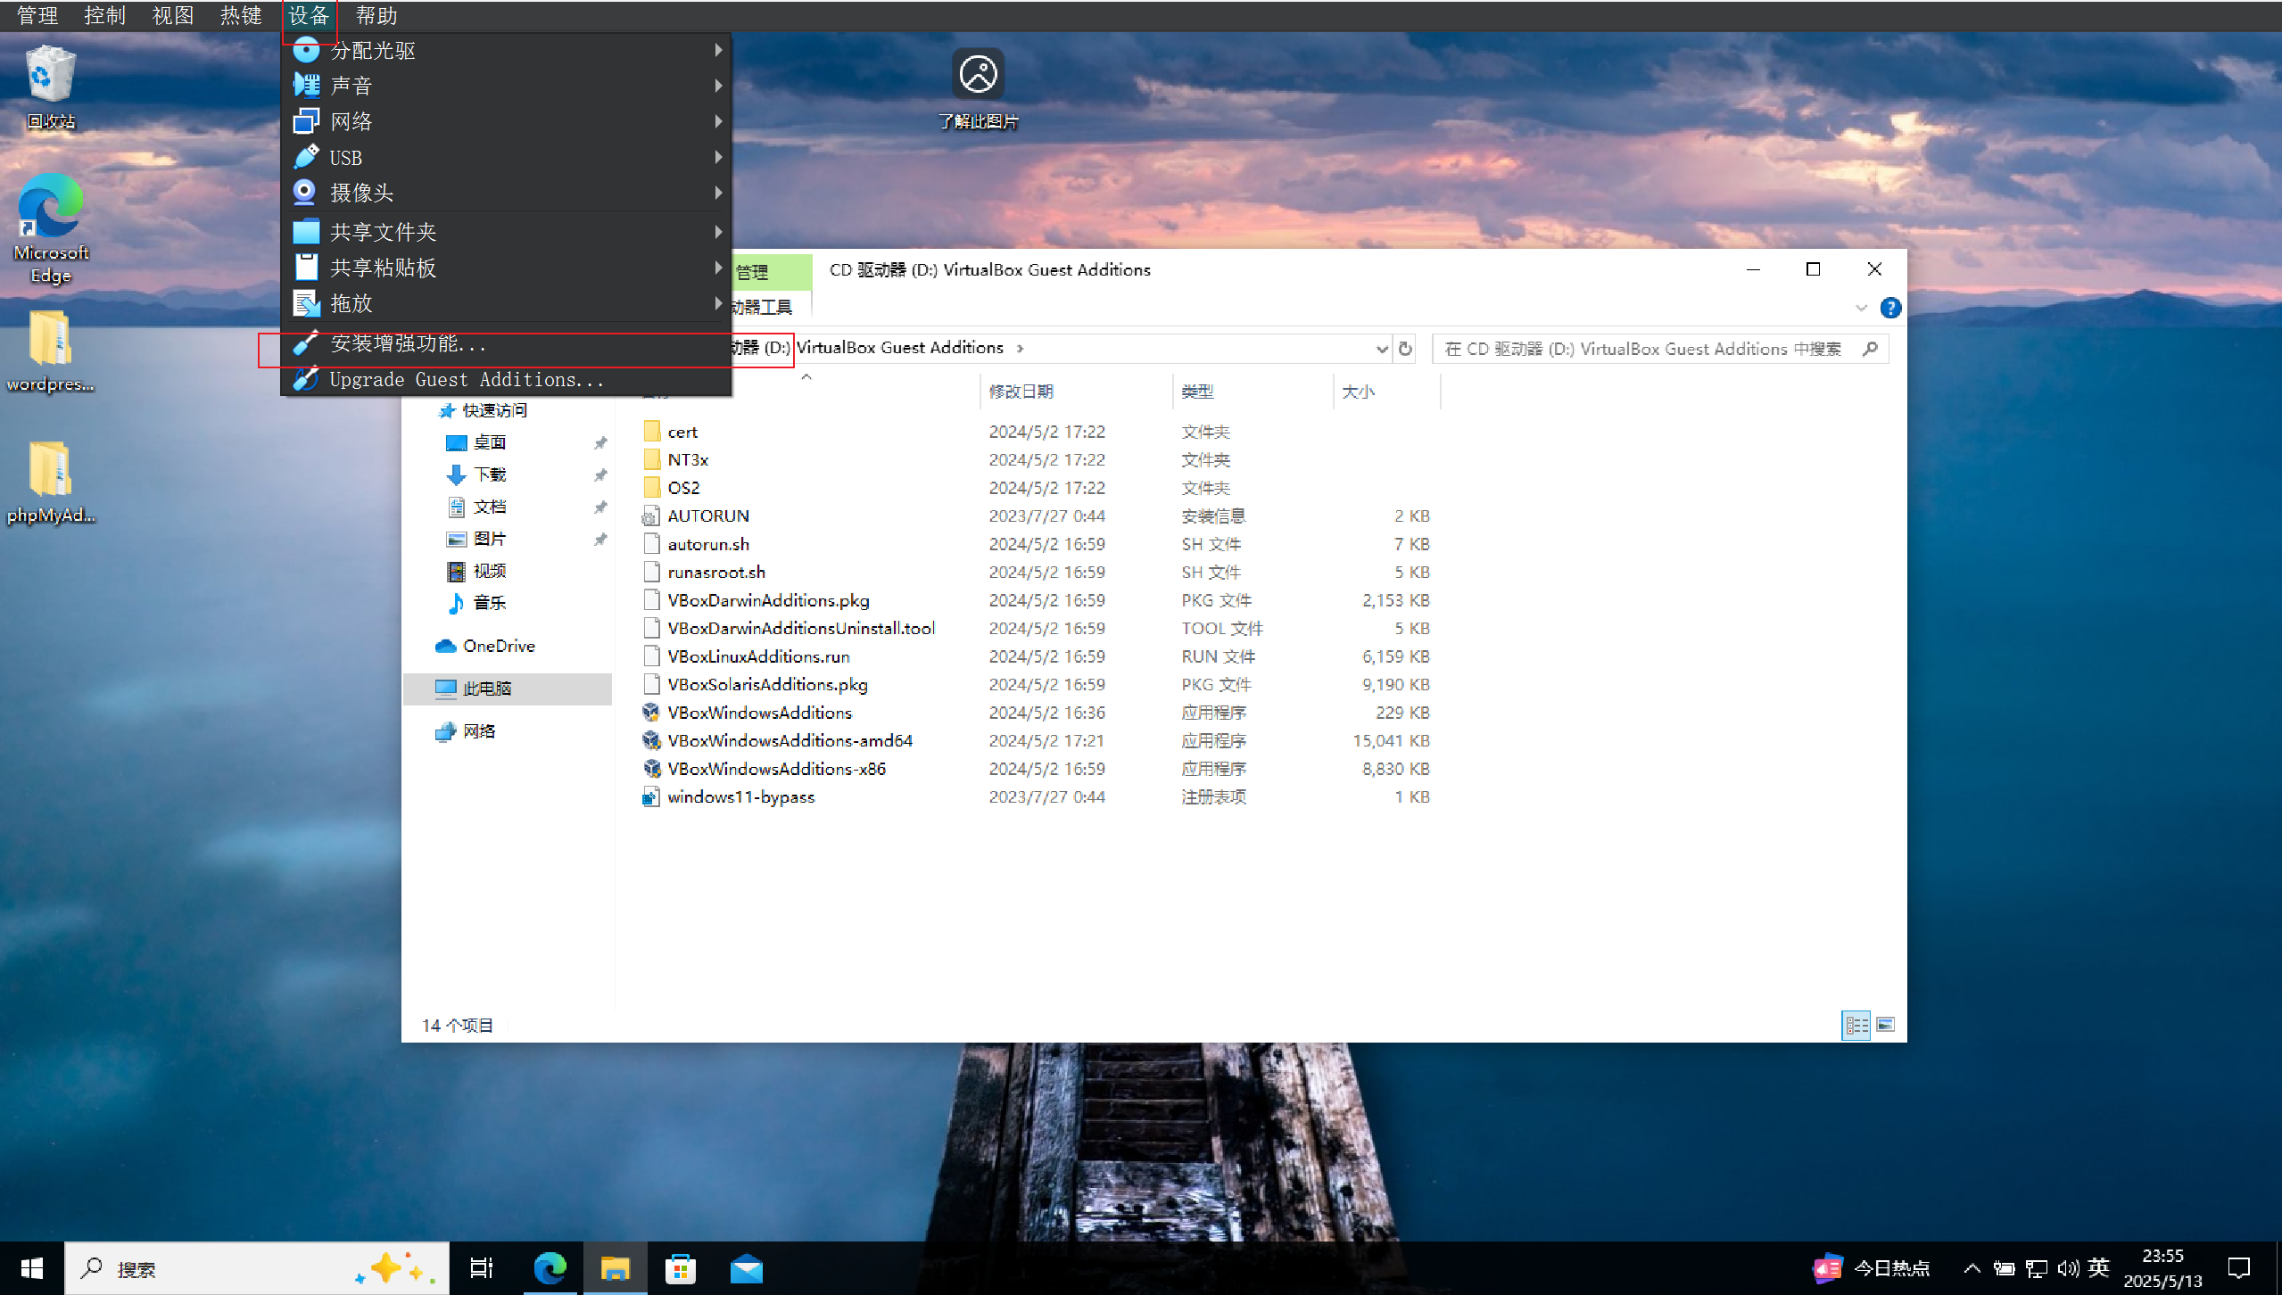Open Microsoft Store from the taskbar
2282x1295 pixels.
[680, 1268]
